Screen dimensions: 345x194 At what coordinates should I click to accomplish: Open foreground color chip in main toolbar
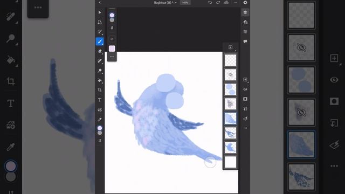click(x=100, y=128)
